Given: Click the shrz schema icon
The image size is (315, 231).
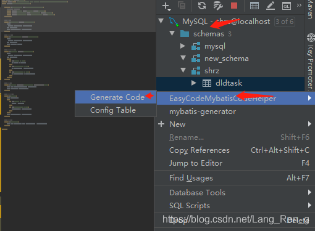Looking at the screenshot, I should pos(196,71).
